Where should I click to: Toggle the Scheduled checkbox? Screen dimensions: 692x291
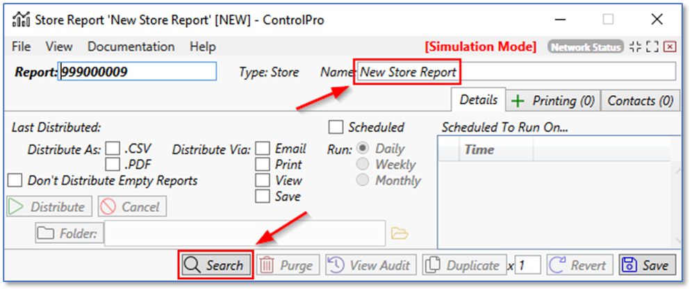click(336, 127)
